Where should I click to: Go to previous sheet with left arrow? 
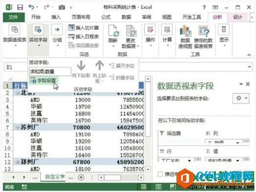[13, 177]
